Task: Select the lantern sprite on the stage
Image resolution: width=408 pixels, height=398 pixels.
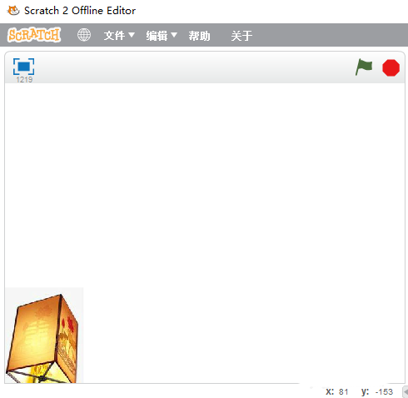Action: coord(44,336)
